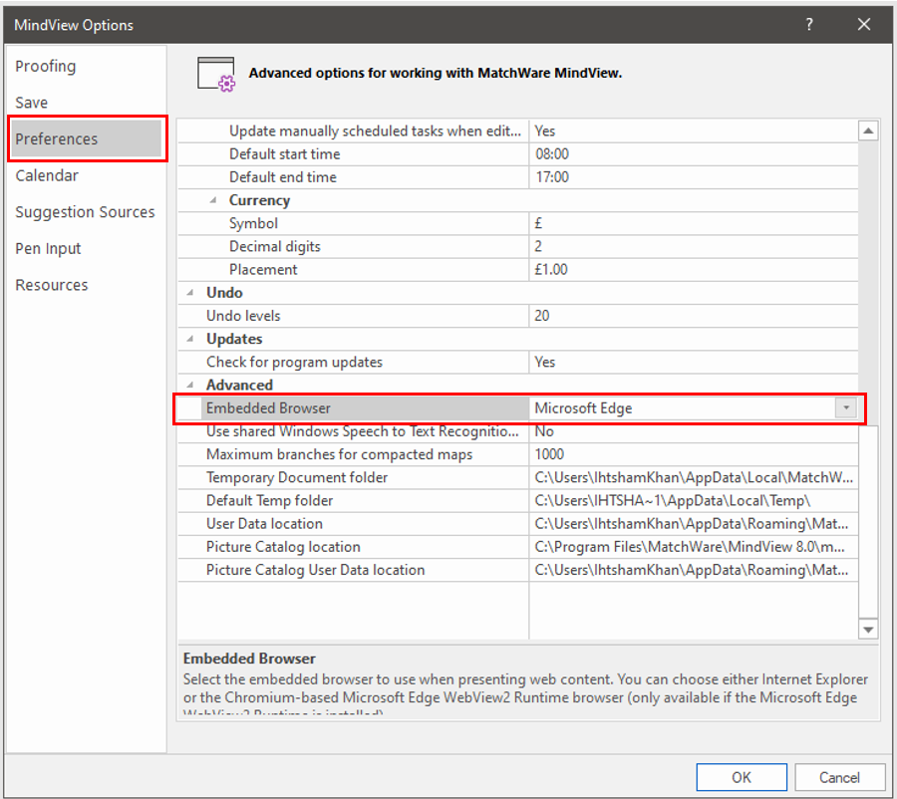Click the Yes value for manually scheduled tasks
This screenshot has width=897, height=799.
pyautogui.click(x=544, y=131)
